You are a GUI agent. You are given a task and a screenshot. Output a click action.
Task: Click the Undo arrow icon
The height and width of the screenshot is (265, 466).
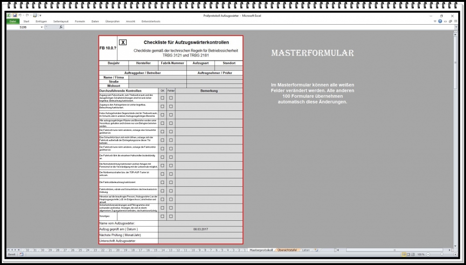pyautogui.click(x=21, y=15)
